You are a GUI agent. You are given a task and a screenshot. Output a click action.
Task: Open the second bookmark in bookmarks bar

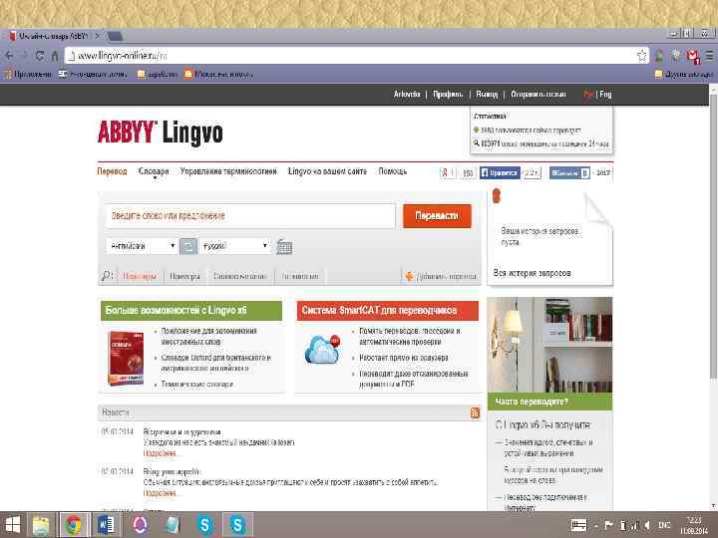coord(92,74)
